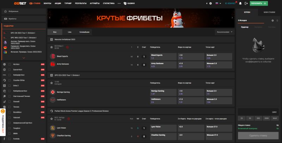Click the Крутые Фрибеты banner

pyautogui.click(x=141, y=18)
